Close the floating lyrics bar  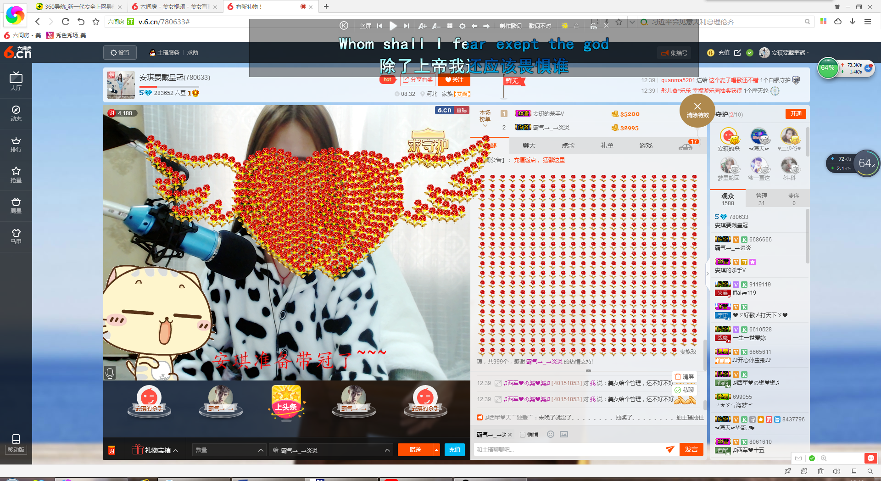pos(606,26)
